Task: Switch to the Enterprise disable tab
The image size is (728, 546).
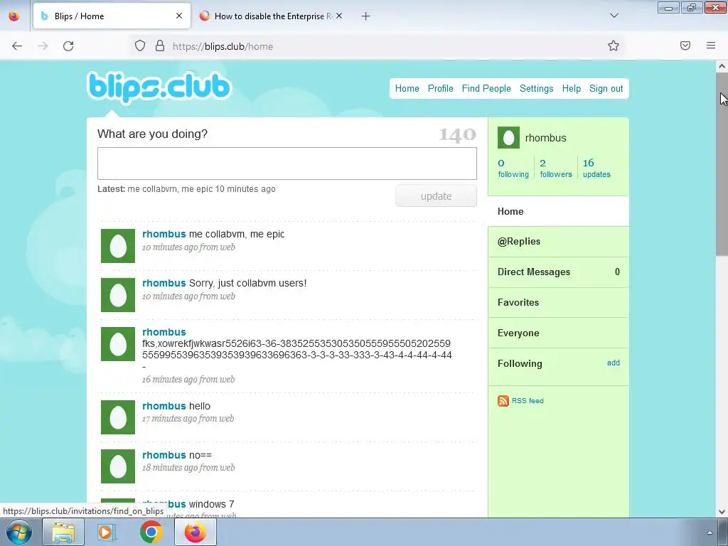Action: point(269,16)
